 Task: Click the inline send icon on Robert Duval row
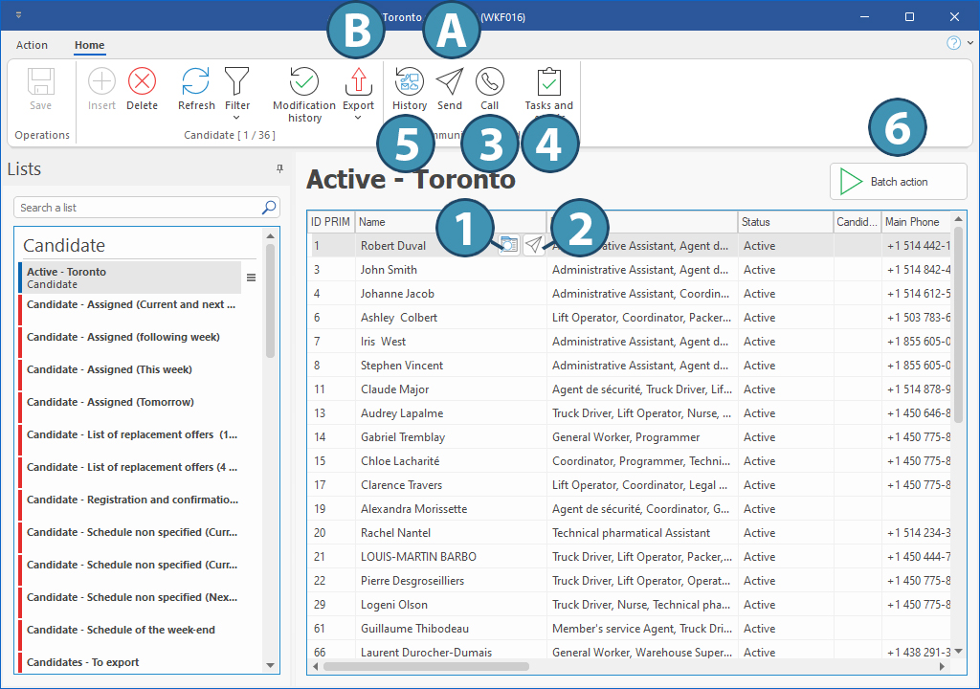click(x=534, y=245)
